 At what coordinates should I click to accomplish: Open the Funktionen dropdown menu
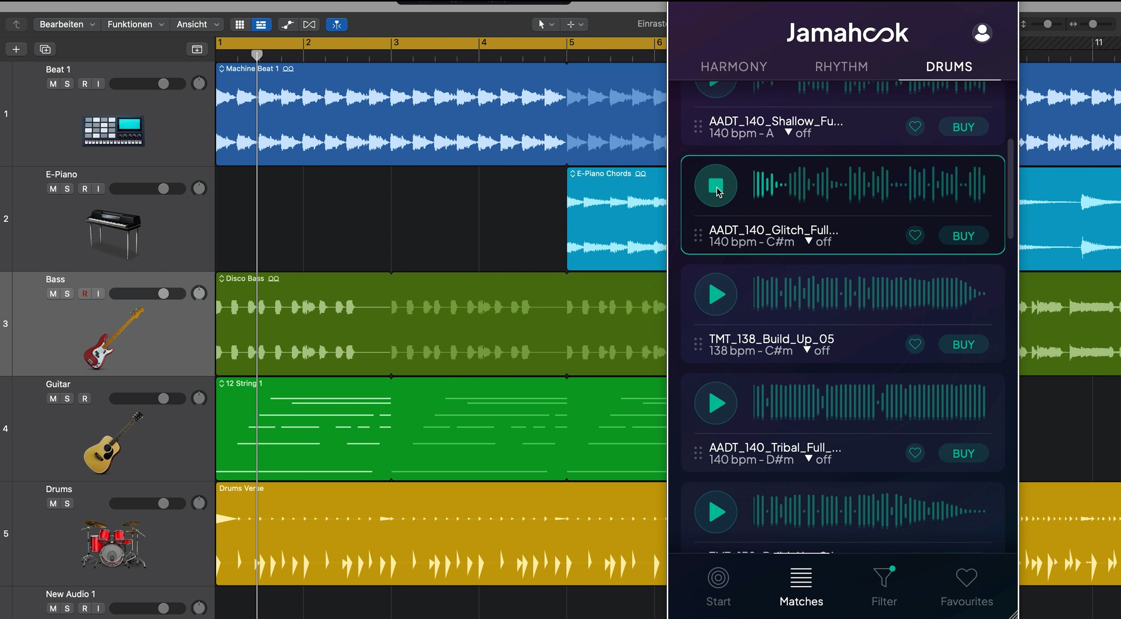click(135, 24)
